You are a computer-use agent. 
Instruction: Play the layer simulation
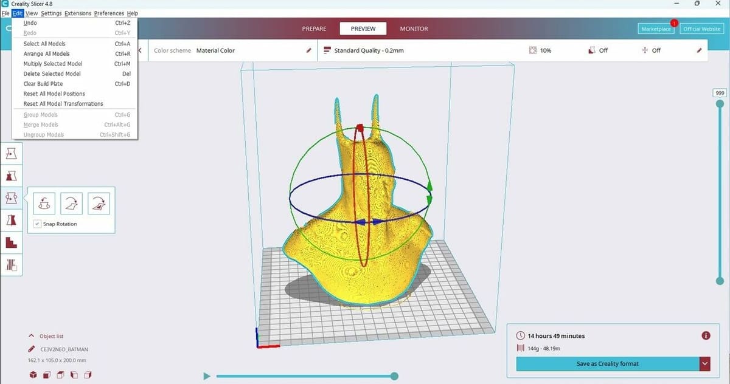207,376
